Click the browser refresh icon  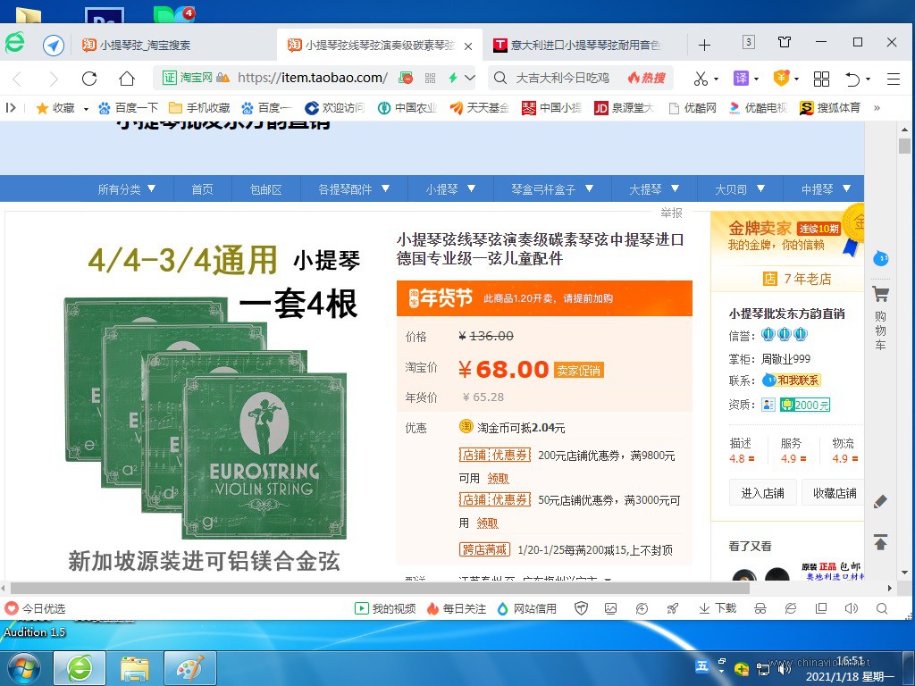[89, 79]
